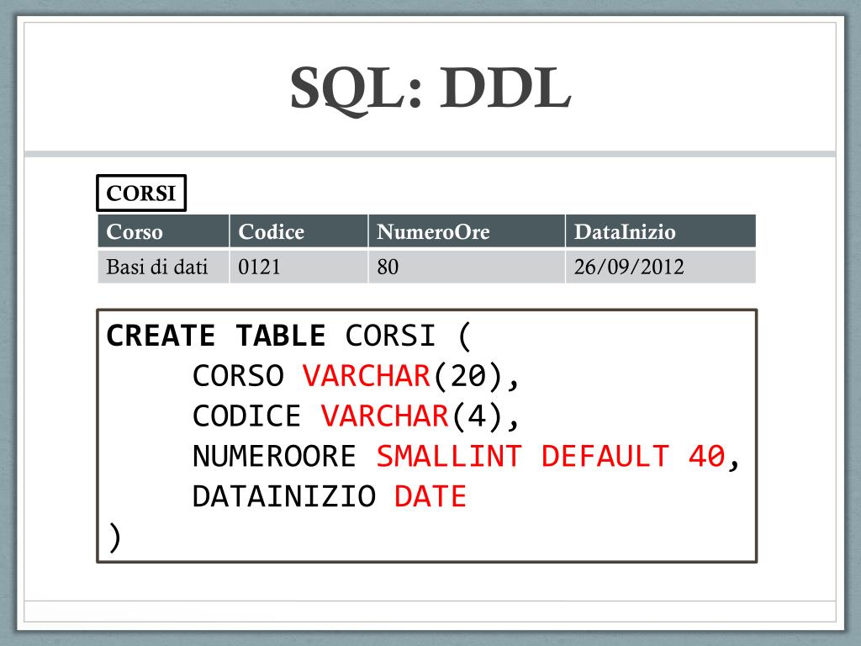Select the cell containing 0121
The width and height of the screenshot is (861, 646).
[298, 267]
